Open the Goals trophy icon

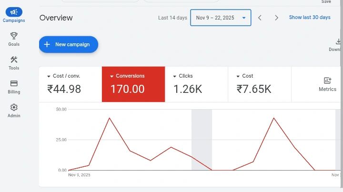pos(14,36)
